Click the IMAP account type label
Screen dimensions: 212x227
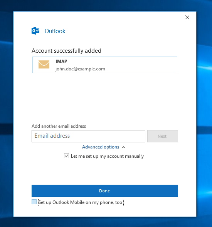pos(61,62)
